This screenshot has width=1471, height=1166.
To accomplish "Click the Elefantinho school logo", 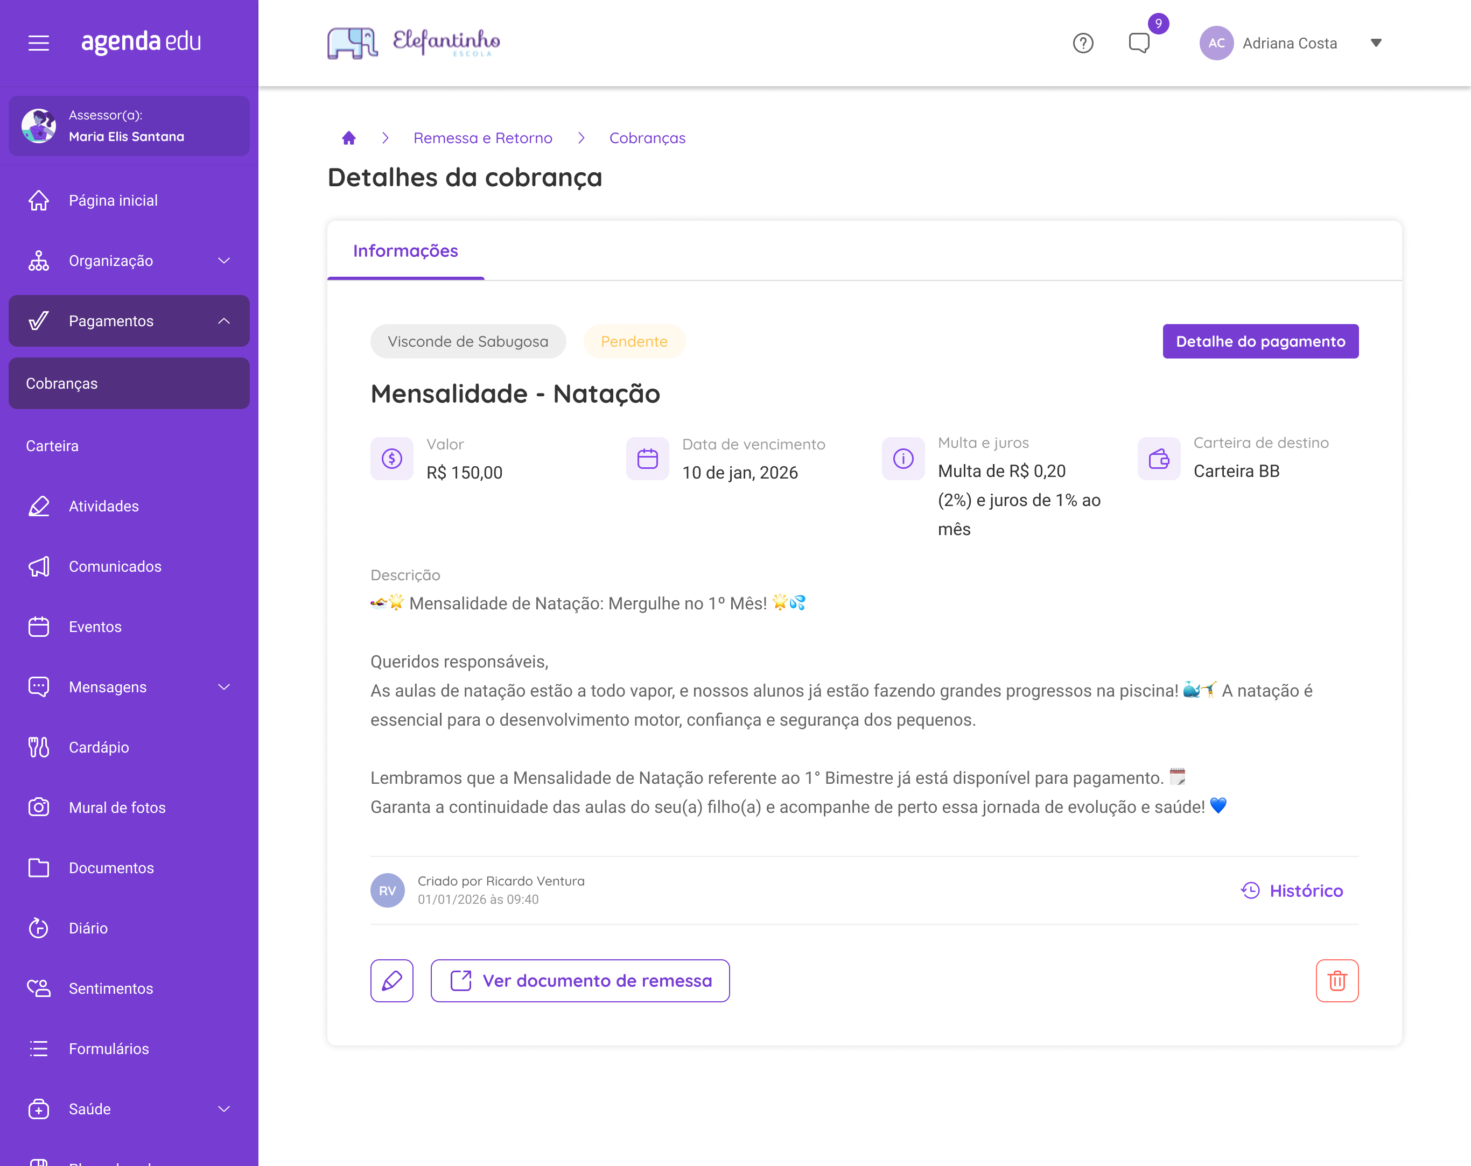I will [414, 43].
